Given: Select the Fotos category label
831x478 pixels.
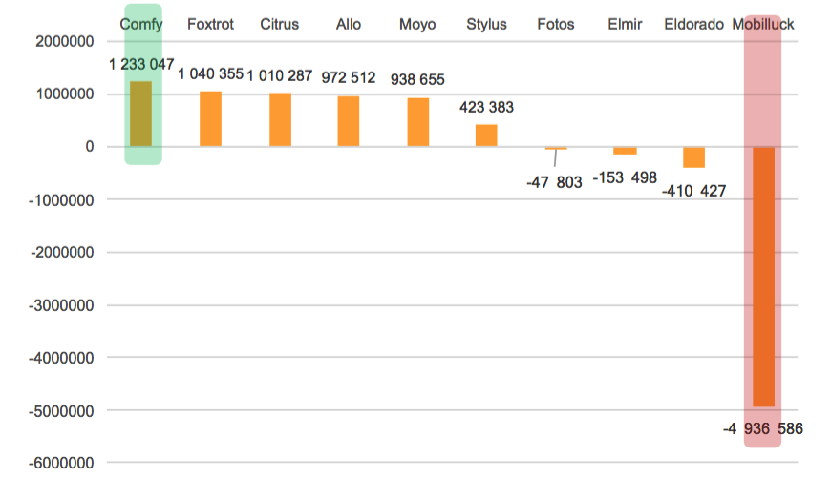Looking at the screenshot, I should (556, 24).
